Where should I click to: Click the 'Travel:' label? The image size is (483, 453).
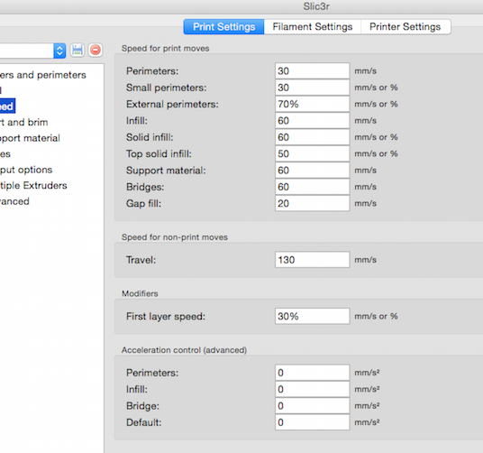click(x=141, y=260)
